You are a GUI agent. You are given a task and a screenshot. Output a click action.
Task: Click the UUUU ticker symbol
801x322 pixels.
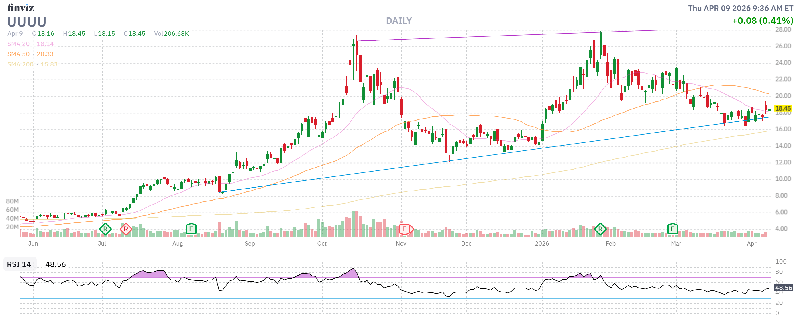[x=27, y=22]
